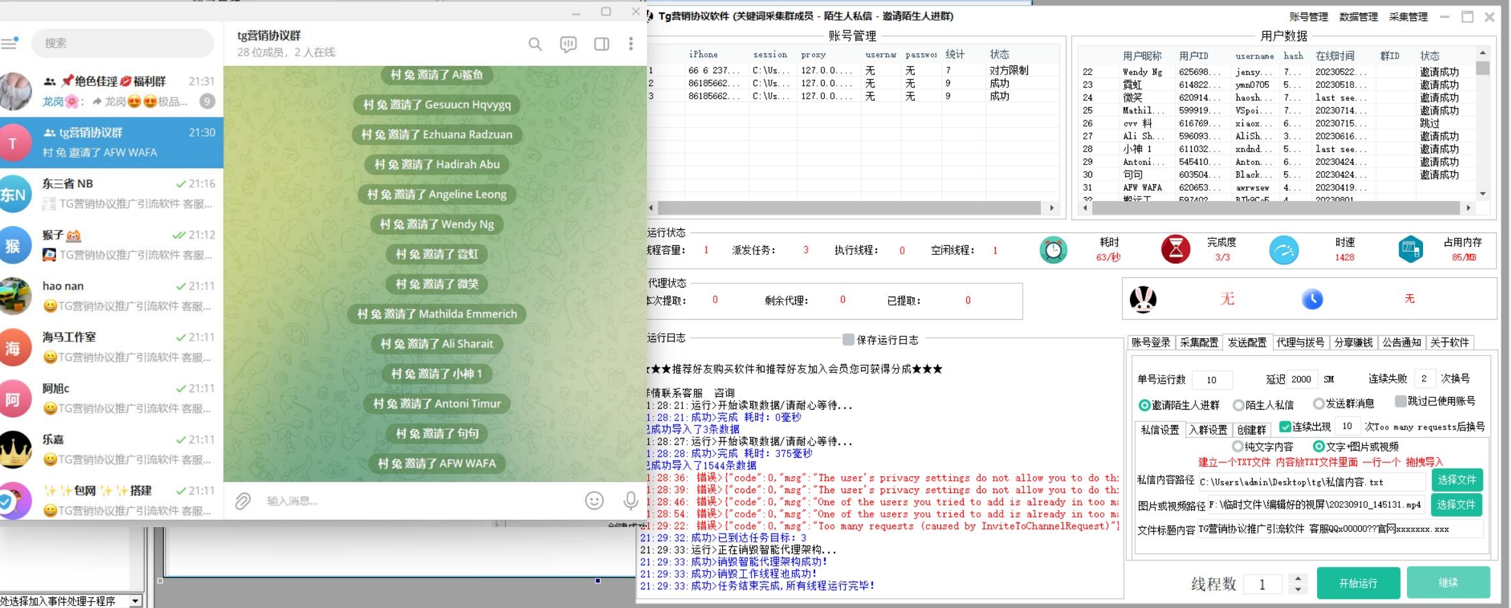1511x608 pixels.
Task: Click the microphone voice message icon
Action: click(x=630, y=501)
